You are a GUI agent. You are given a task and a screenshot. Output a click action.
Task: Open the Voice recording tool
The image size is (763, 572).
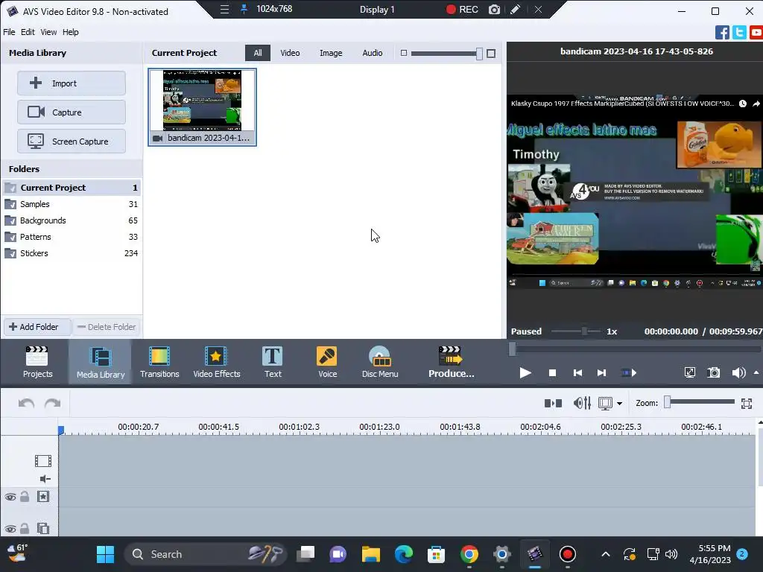(327, 362)
